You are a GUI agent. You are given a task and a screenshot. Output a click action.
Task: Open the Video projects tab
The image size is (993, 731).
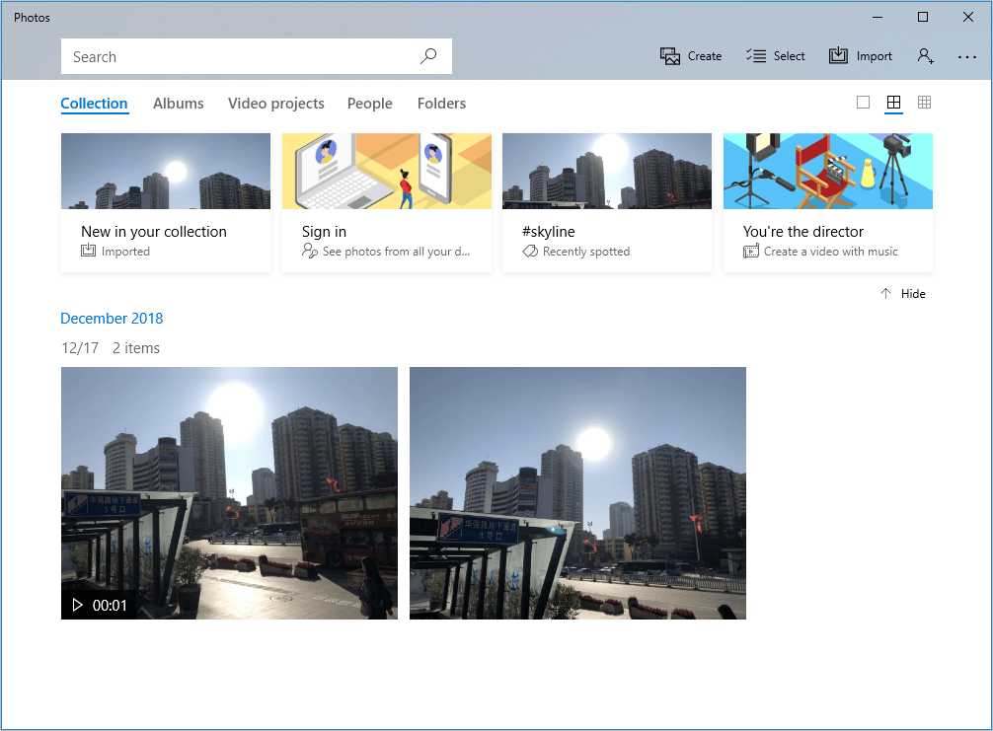coord(275,104)
